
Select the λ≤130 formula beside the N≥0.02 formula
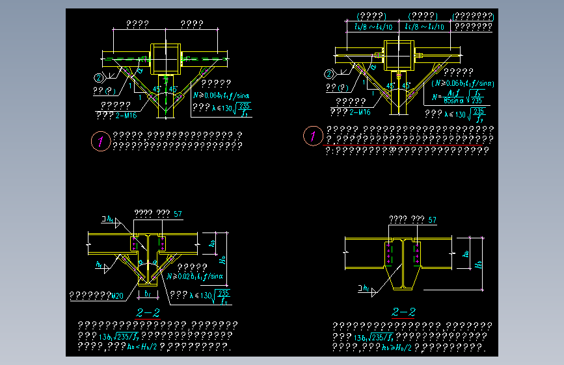209,296
